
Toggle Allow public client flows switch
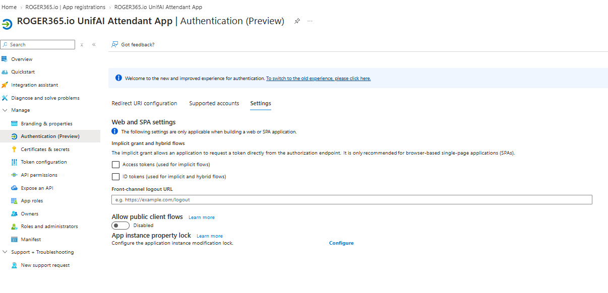[x=120, y=226]
